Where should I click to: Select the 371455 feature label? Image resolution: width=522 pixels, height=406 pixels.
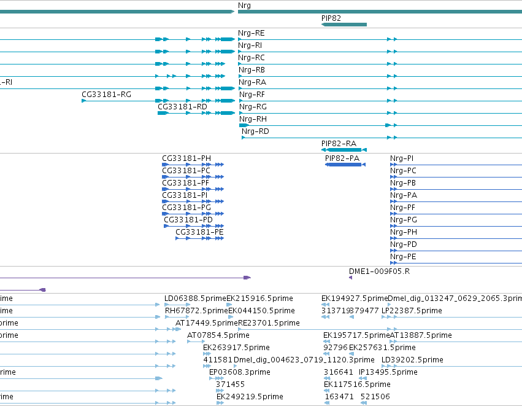coord(231,385)
